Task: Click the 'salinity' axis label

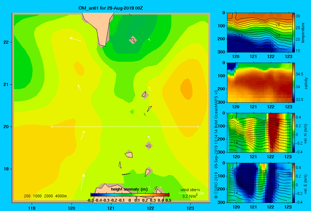Action: (306, 83)
